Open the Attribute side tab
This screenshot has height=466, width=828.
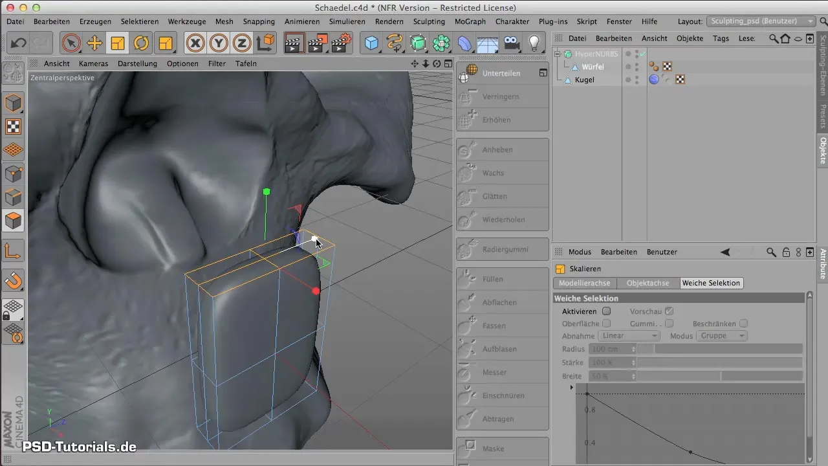[823, 263]
